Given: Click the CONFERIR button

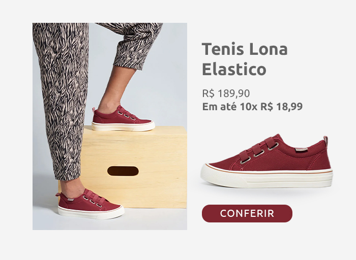Looking at the screenshot, I should [247, 213].
